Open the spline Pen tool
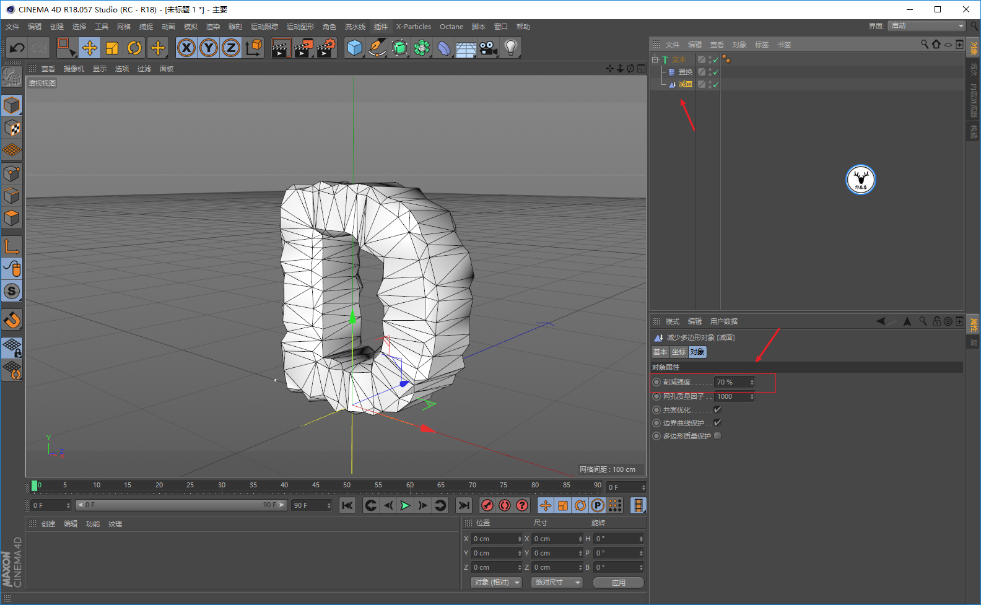The width and height of the screenshot is (981, 605). 377,48
